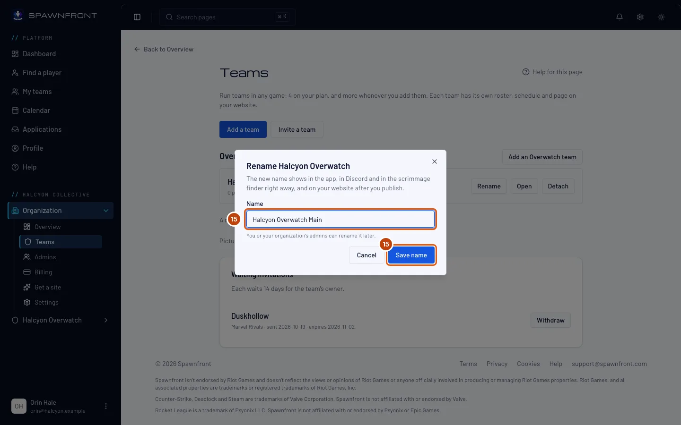Click Add an Overwatch team button
The height and width of the screenshot is (425, 681).
coord(542,157)
